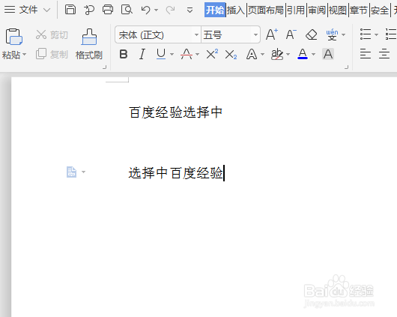This screenshot has height=317, width=397.
Task: Toggle character shading A button
Action: point(328,54)
